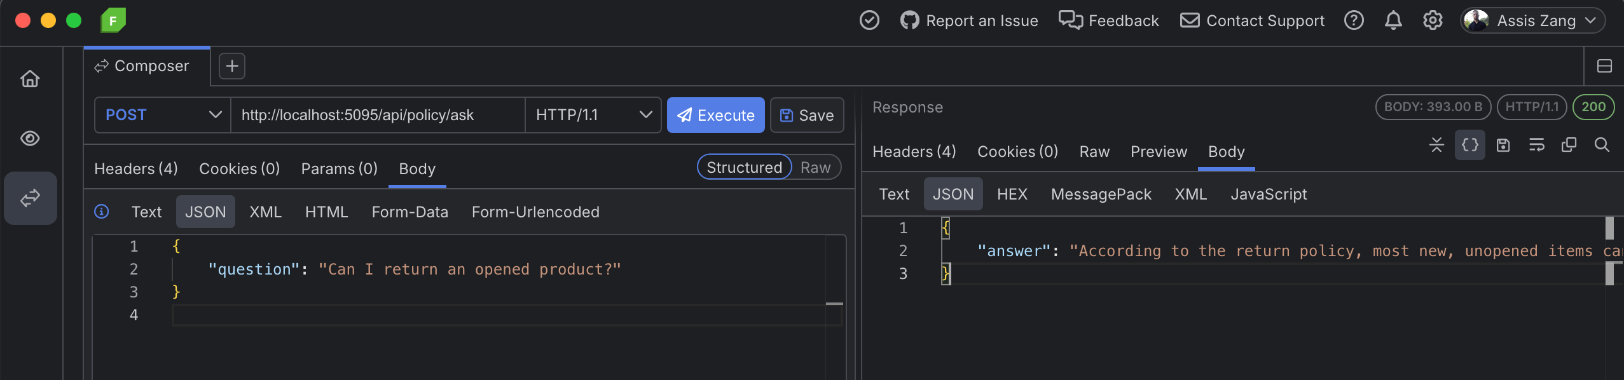Switch body view to Raw
This screenshot has height=380, width=1624.
(815, 168)
